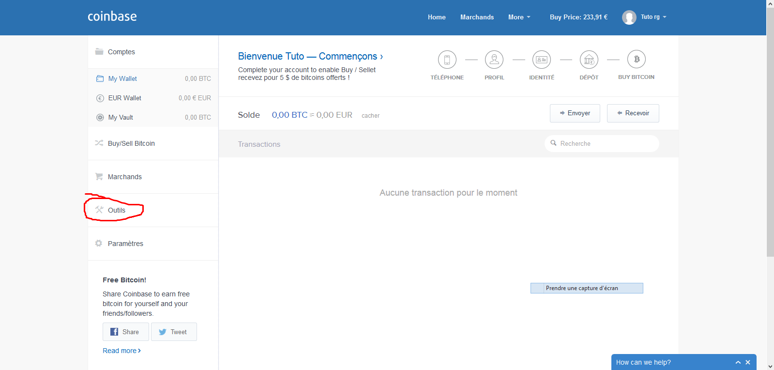Click the Buy Price 233,91 € text

pyautogui.click(x=578, y=17)
